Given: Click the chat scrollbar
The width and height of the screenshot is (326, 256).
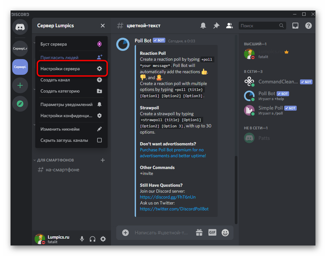Looking at the screenshot, I should pos(236,190).
